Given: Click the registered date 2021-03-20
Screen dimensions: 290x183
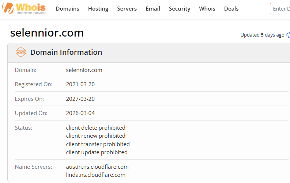Looking at the screenshot, I should click(x=80, y=84).
